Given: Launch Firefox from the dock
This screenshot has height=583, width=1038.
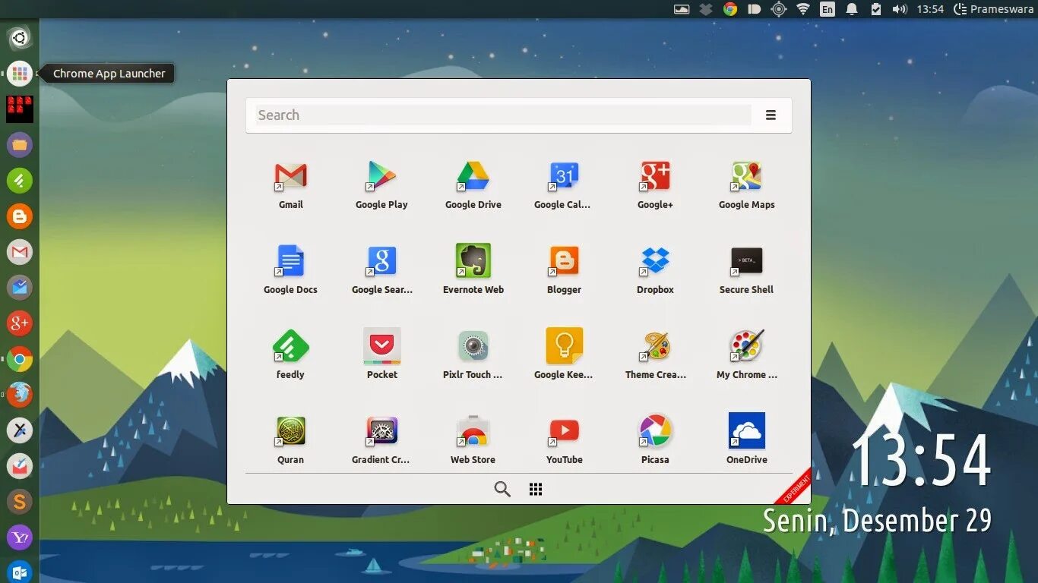Looking at the screenshot, I should 20,395.
